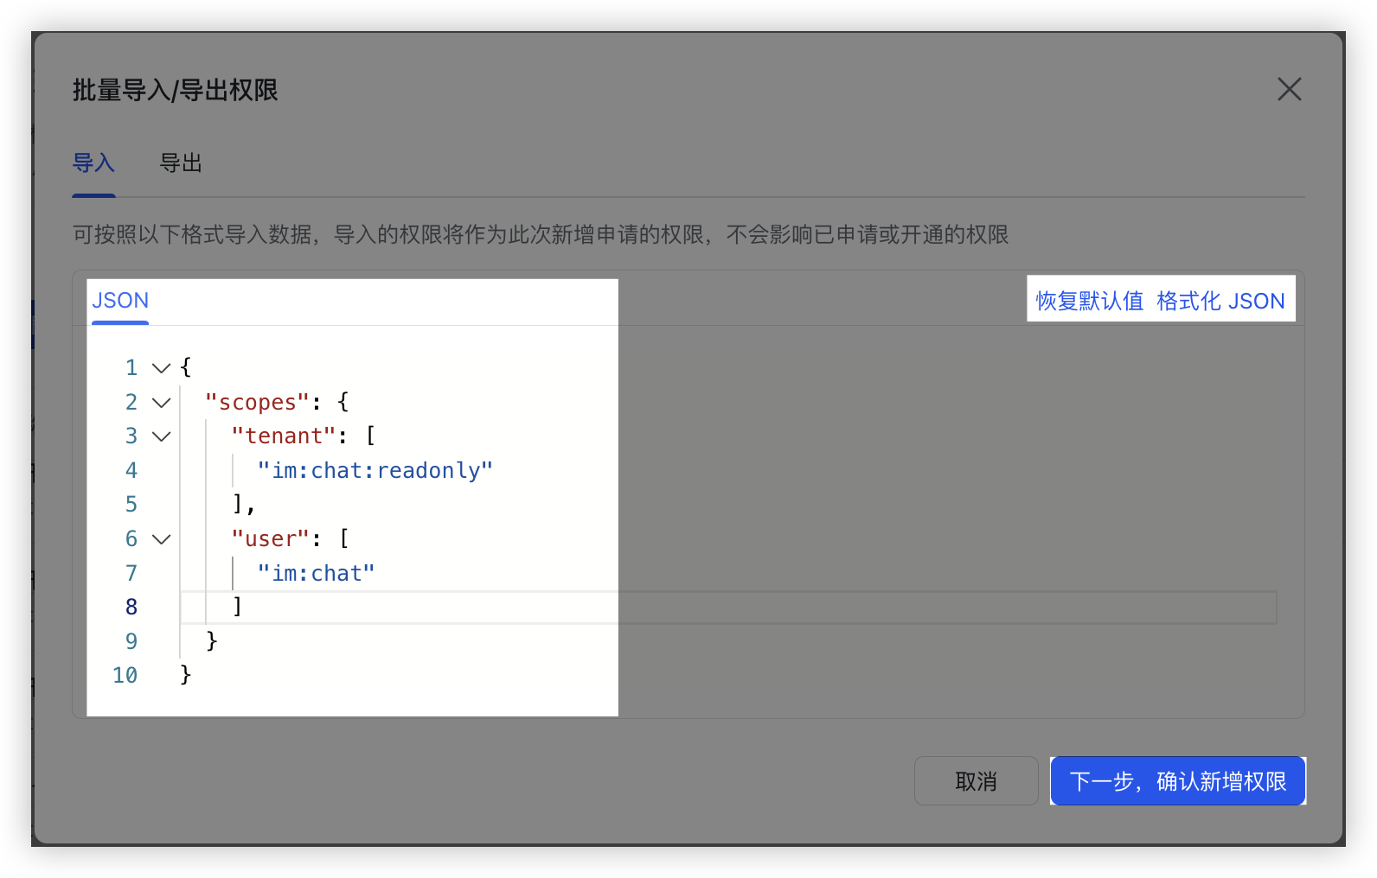The height and width of the screenshot is (878, 1377).
Task: Click the "im:chat" value on line 7
Action: (x=316, y=574)
